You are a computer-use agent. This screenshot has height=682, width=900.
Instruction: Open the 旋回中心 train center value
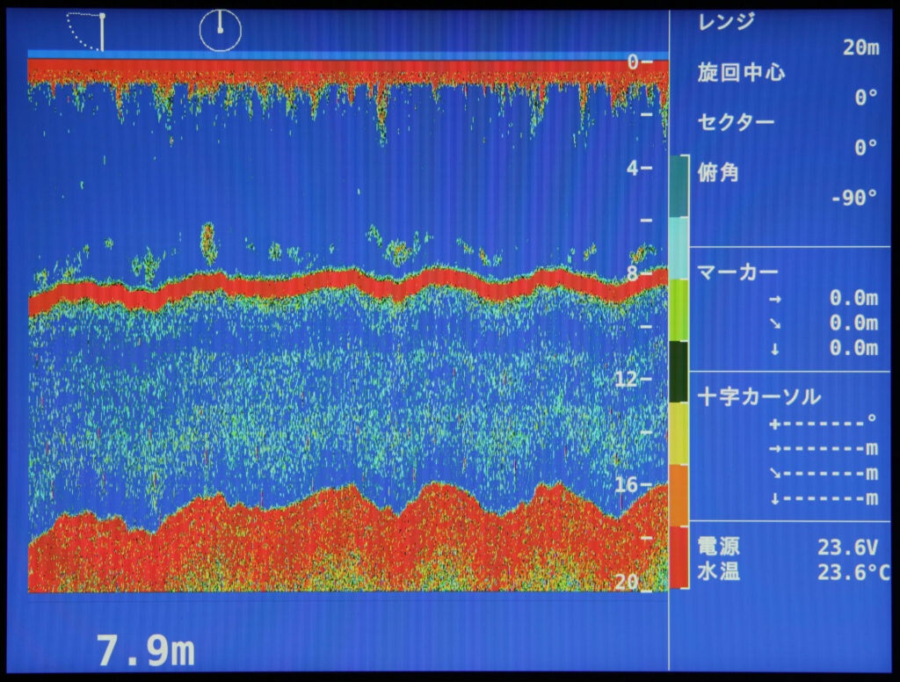[866, 98]
